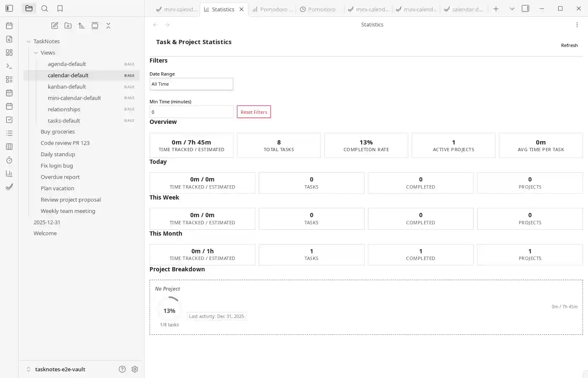588x378 pixels.
Task: Open the search magnifier icon
Action: pos(45,8)
